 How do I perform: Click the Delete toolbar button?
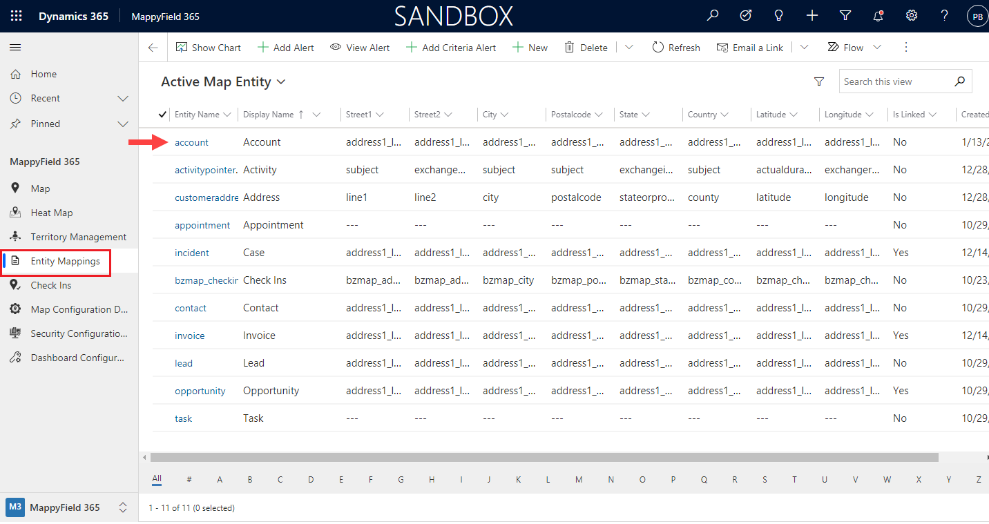click(586, 48)
